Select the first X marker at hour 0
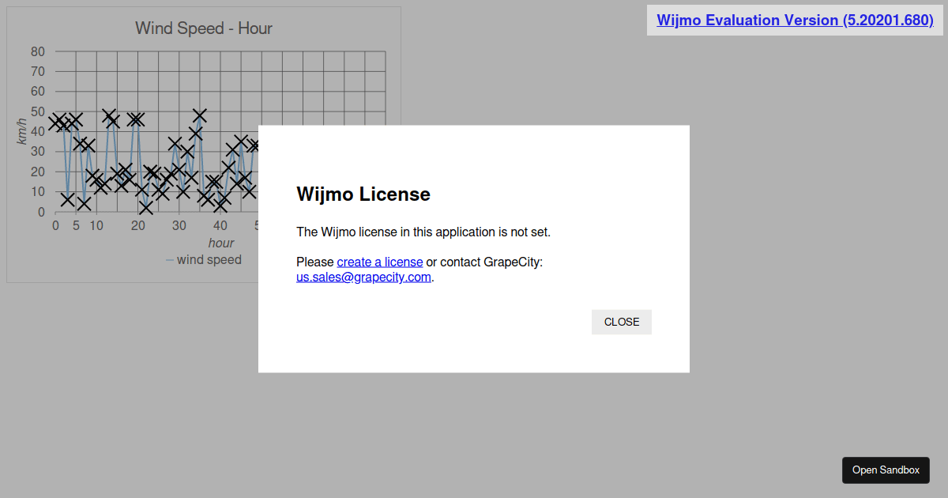The width and height of the screenshot is (948, 498). click(x=55, y=123)
